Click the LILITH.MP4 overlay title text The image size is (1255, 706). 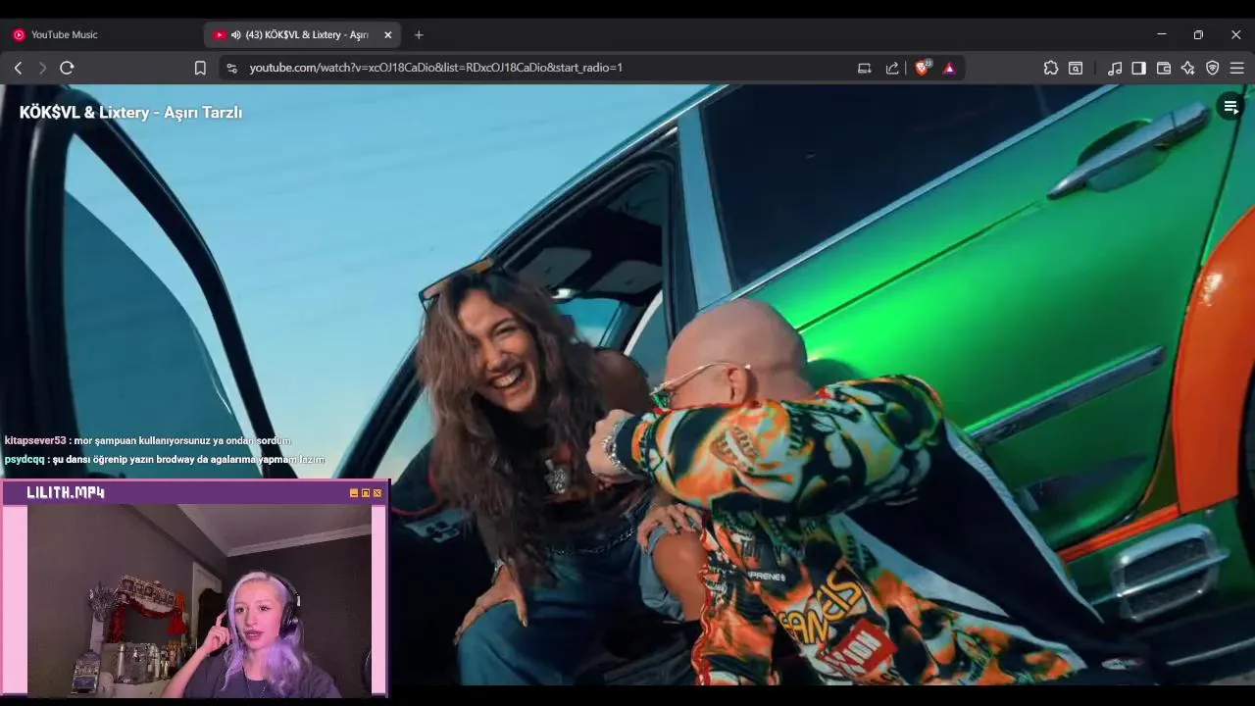click(x=66, y=492)
